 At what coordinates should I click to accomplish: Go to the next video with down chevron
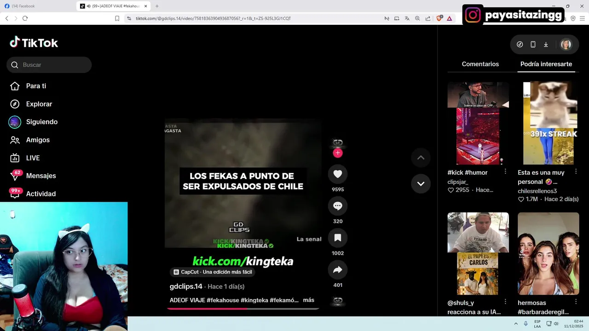(421, 183)
